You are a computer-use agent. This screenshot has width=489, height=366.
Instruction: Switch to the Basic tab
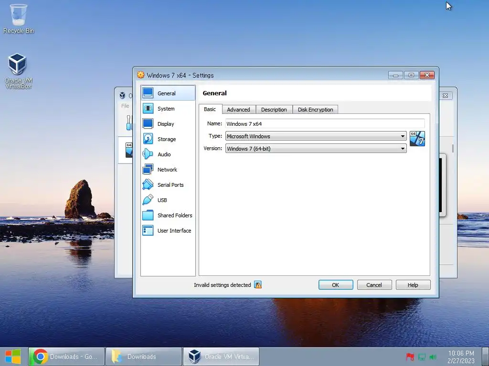pyautogui.click(x=210, y=109)
